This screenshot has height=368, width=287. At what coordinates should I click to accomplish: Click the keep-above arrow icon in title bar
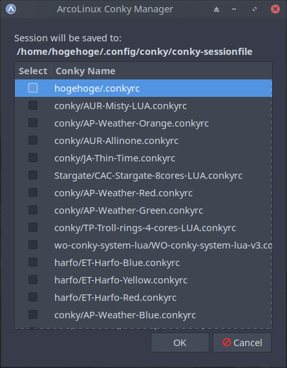(x=217, y=10)
